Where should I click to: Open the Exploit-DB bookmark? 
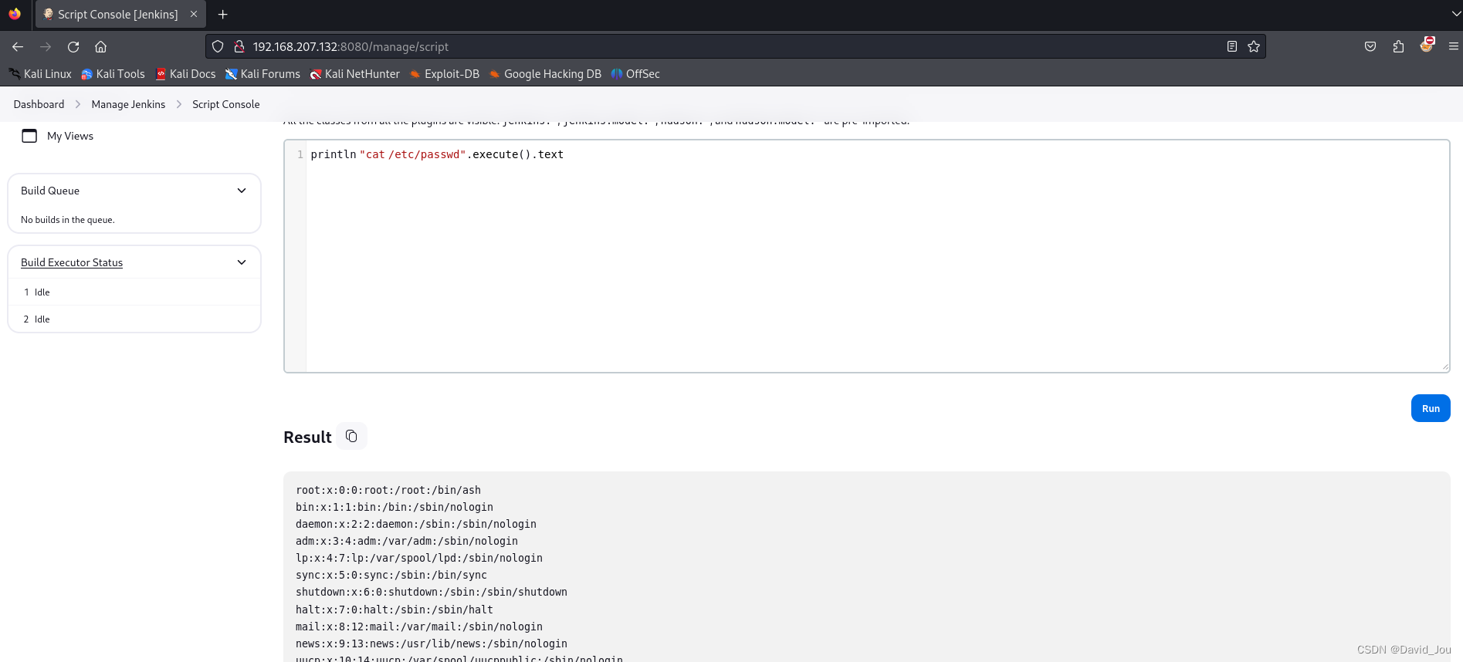click(x=444, y=74)
